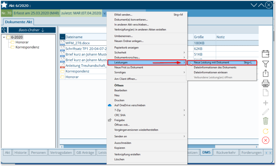Click the printer icon in right toolbar

click(266, 83)
